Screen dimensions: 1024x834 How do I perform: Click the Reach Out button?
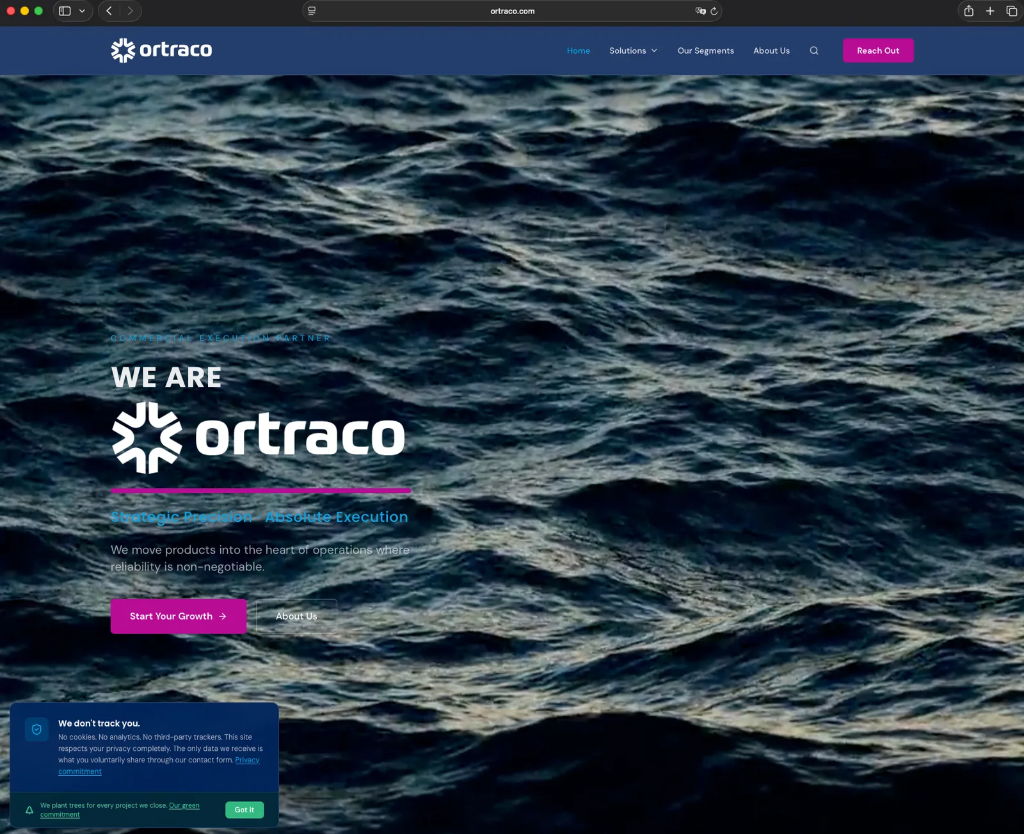[x=878, y=51]
